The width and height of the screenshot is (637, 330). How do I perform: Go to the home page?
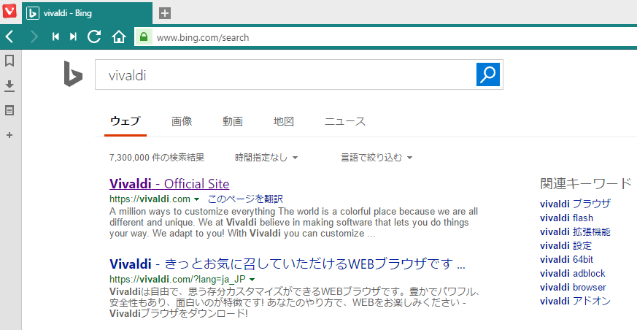[x=119, y=37]
